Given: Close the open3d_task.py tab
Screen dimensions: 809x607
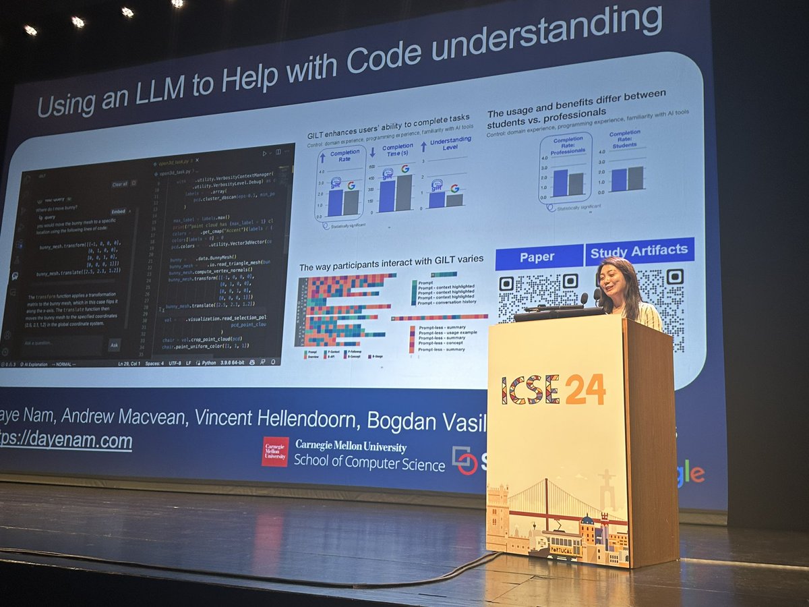Looking at the screenshot, I should (197, 160).
